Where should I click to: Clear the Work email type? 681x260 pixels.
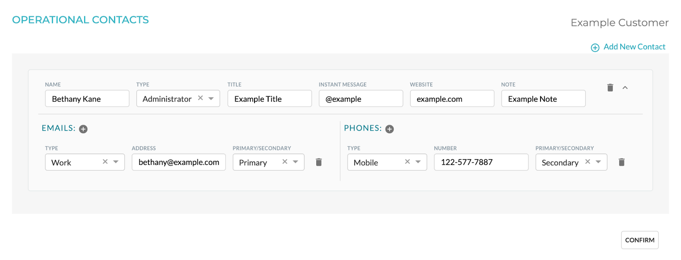point(105,162)
